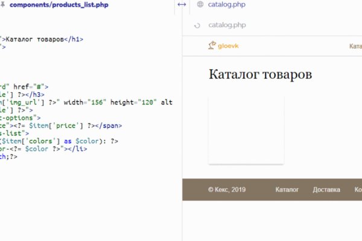Click the Каталог товаров page heading

260,75
